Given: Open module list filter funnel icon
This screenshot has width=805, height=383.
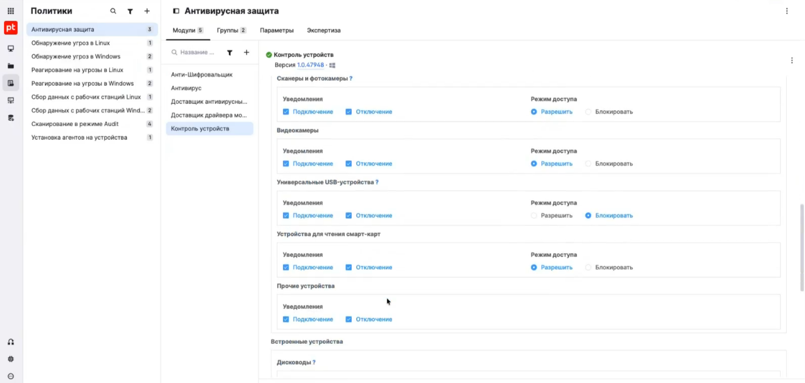Looking at the screenshot, I should point(230,53).
